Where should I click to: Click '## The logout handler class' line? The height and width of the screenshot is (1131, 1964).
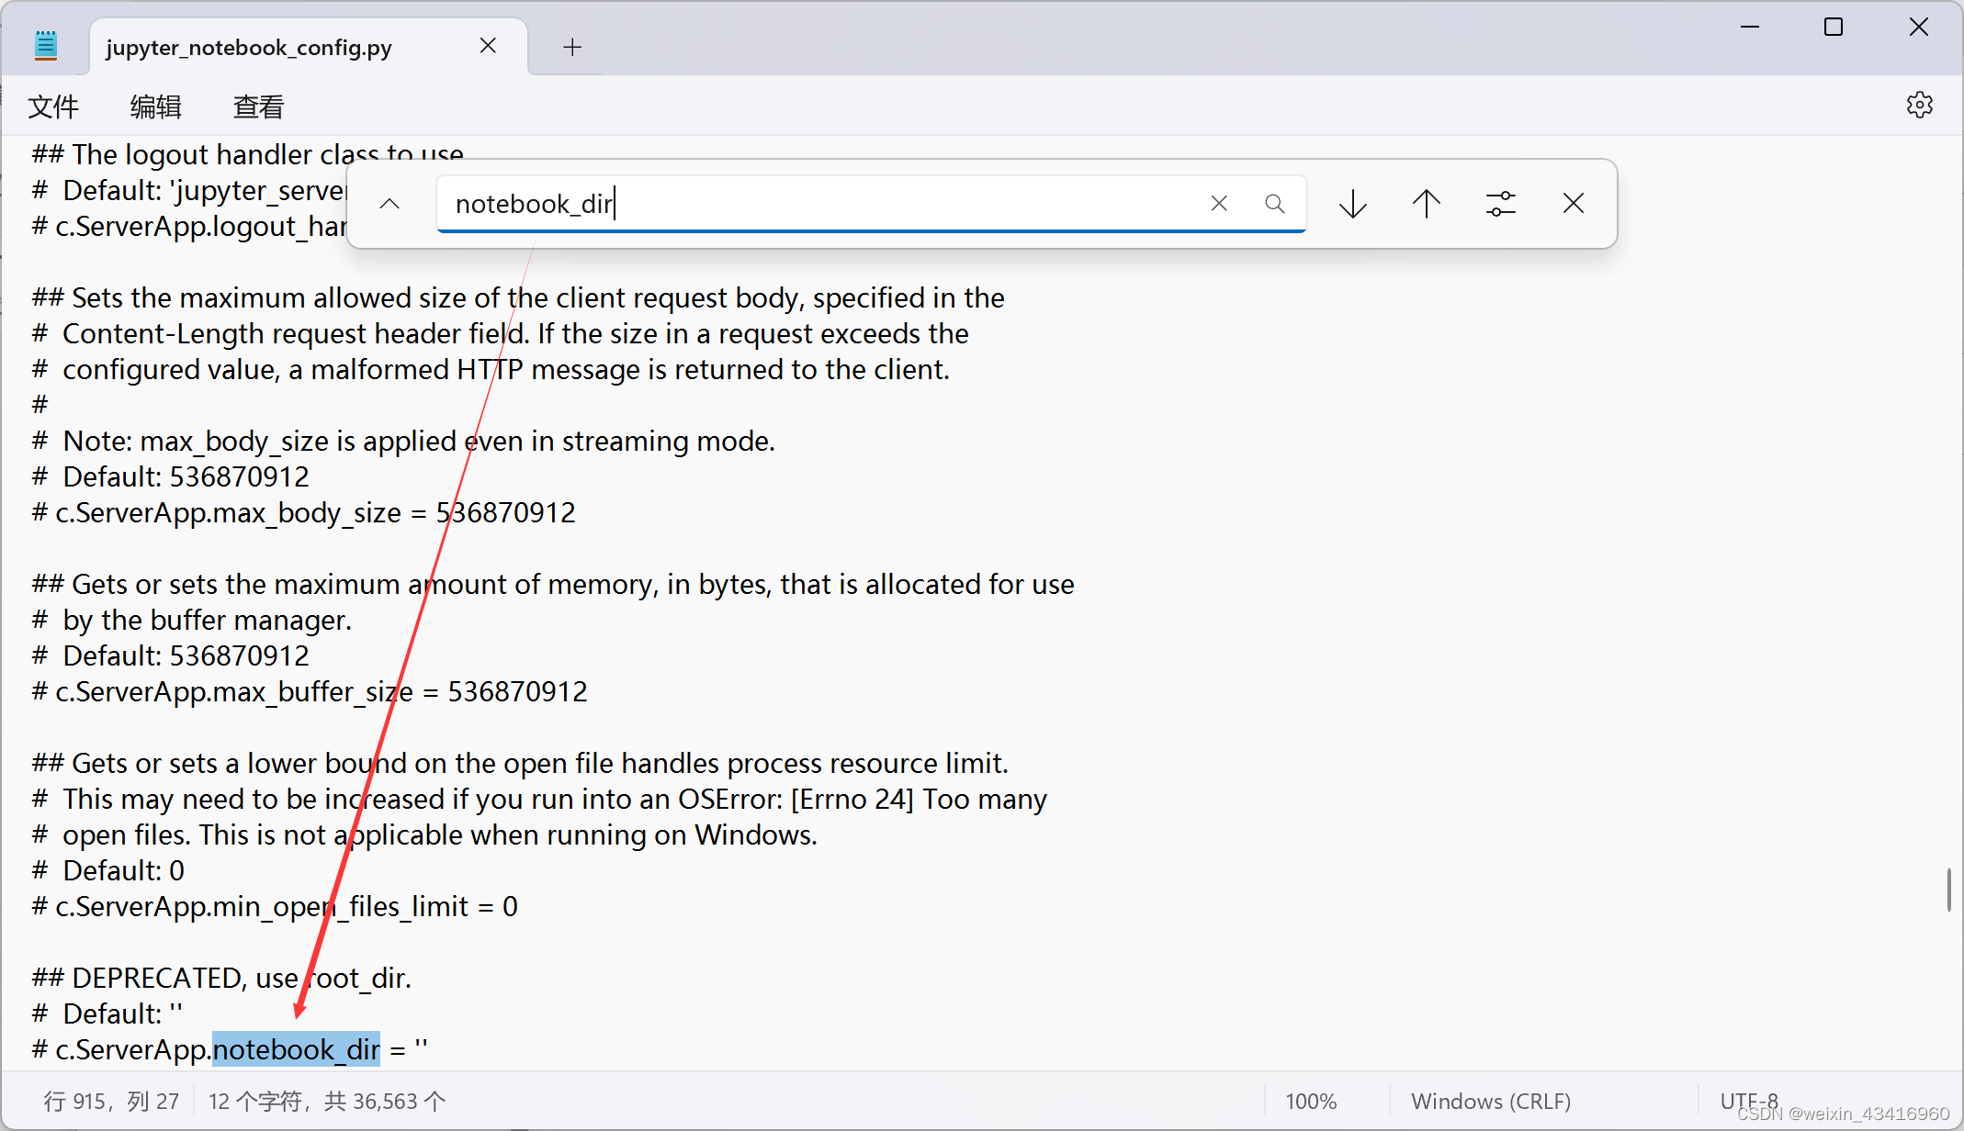point(248,154)
